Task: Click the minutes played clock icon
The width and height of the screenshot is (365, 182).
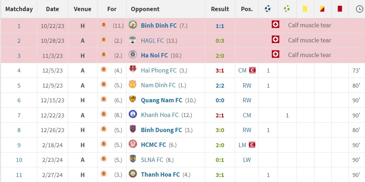Action: tap(359, 9)
